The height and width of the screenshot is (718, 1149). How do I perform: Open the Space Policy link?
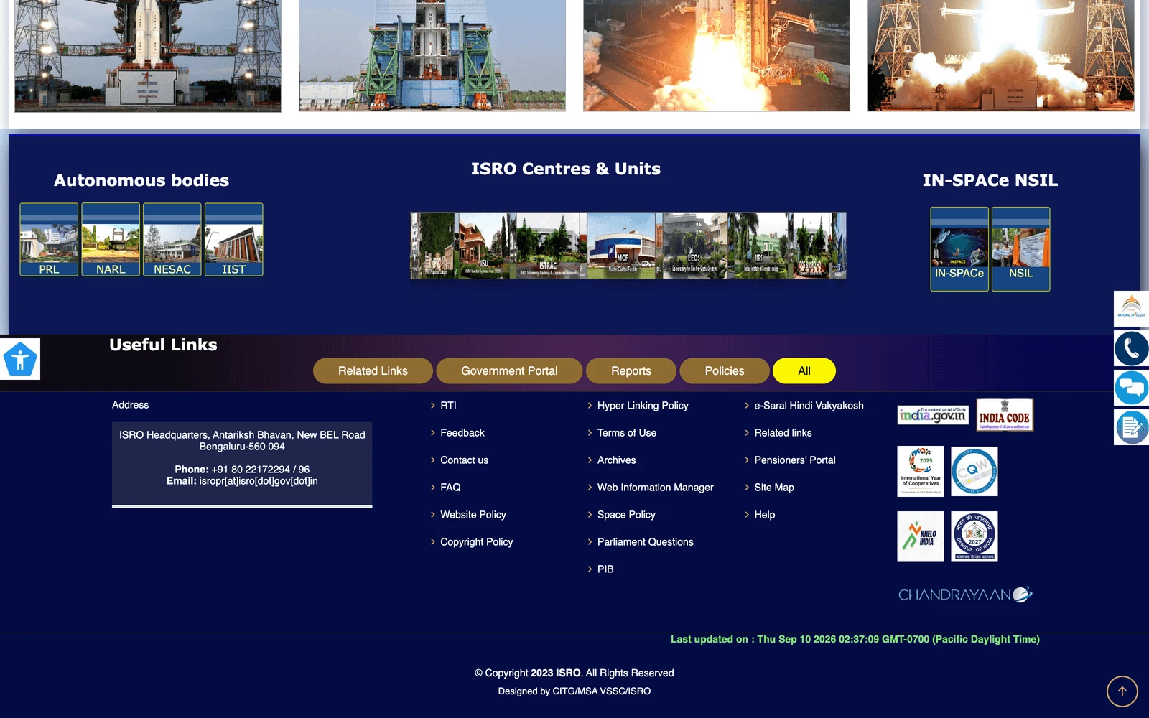(626, 515)
